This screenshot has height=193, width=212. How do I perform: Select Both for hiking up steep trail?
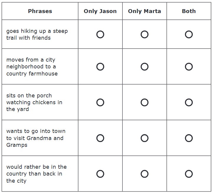[x=189, y=34]
